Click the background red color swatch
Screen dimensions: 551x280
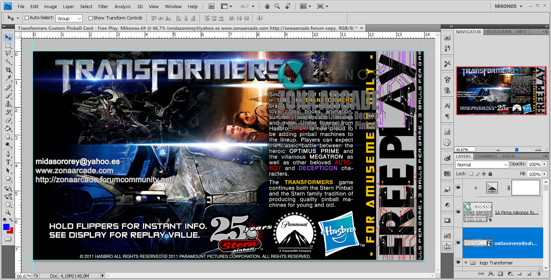point(11,231)
